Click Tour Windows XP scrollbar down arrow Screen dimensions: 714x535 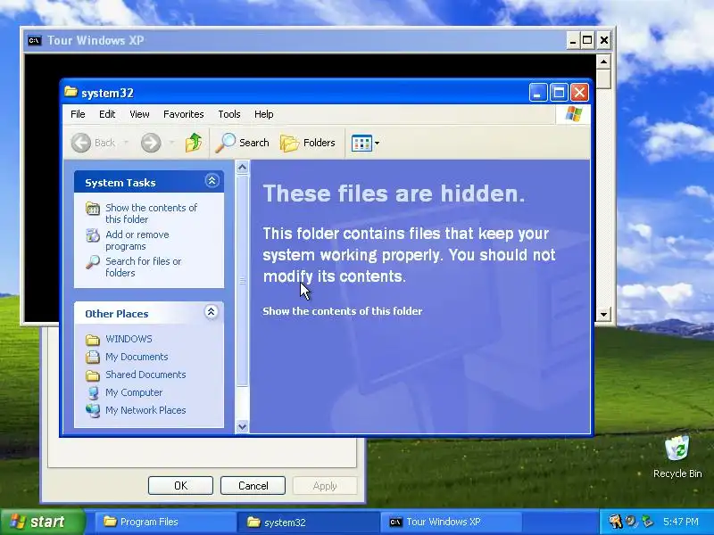coord(603,314)
